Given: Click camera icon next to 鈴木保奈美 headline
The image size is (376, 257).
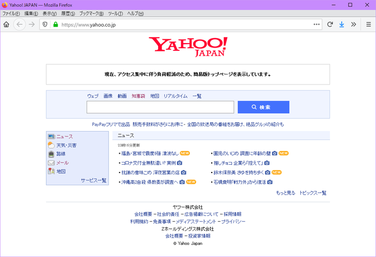Looking at the screenshot, I should [268, 172].
